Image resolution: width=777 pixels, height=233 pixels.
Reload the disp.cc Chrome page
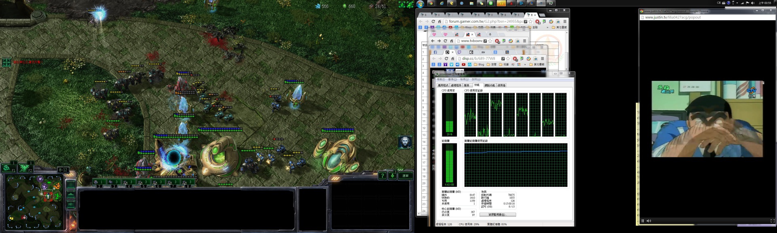click(x=446, y=59)
